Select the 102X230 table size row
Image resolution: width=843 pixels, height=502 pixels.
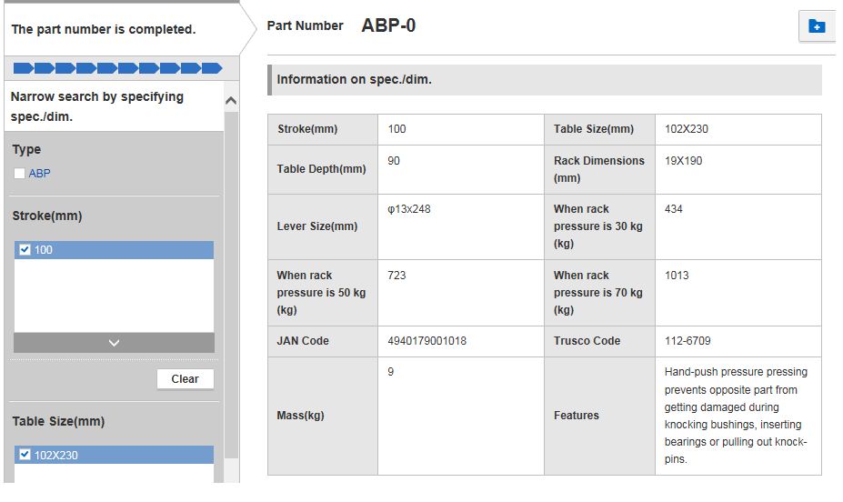coord(114,455)
